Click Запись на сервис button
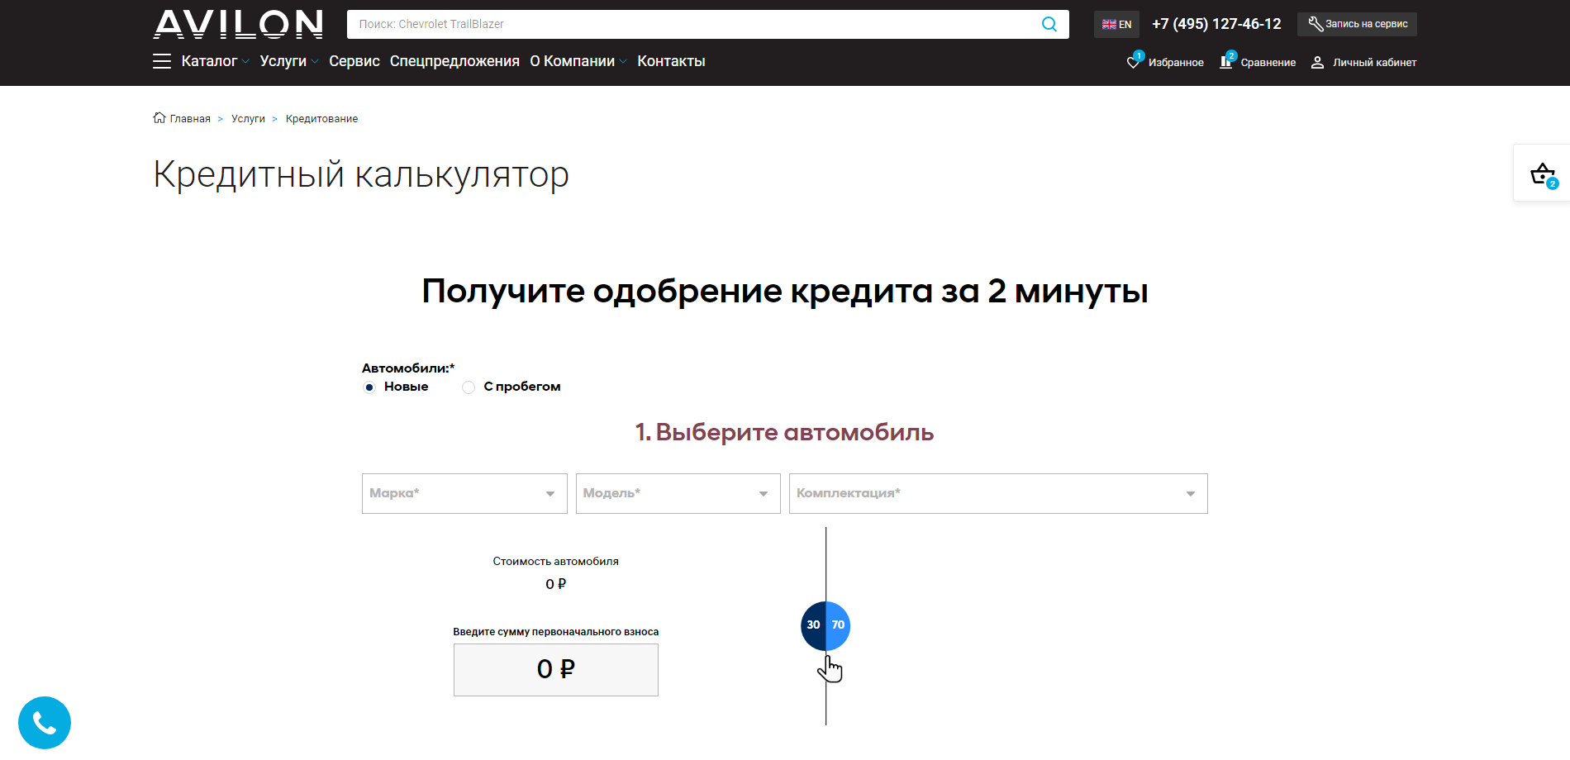 [1357, 24]
